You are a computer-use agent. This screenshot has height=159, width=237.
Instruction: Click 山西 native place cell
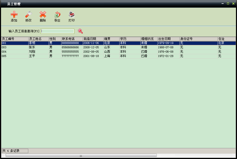click(107, 52)
